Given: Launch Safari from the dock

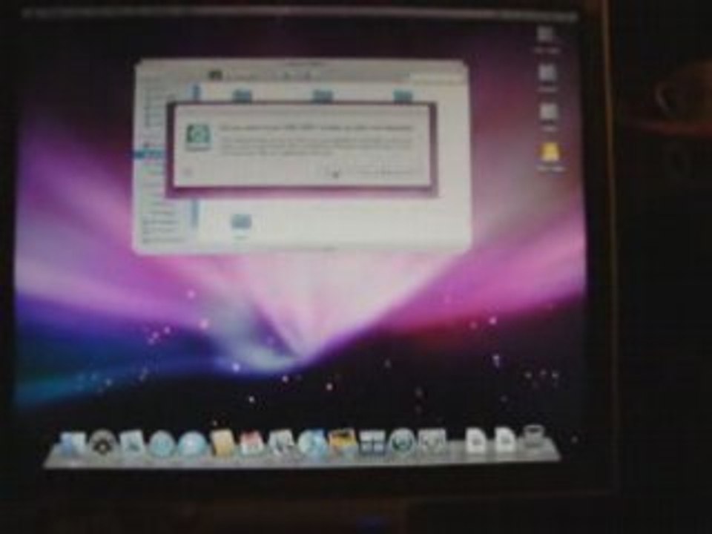Looking at the screenshot, I should pyautogui.click(x=162, y=444).
